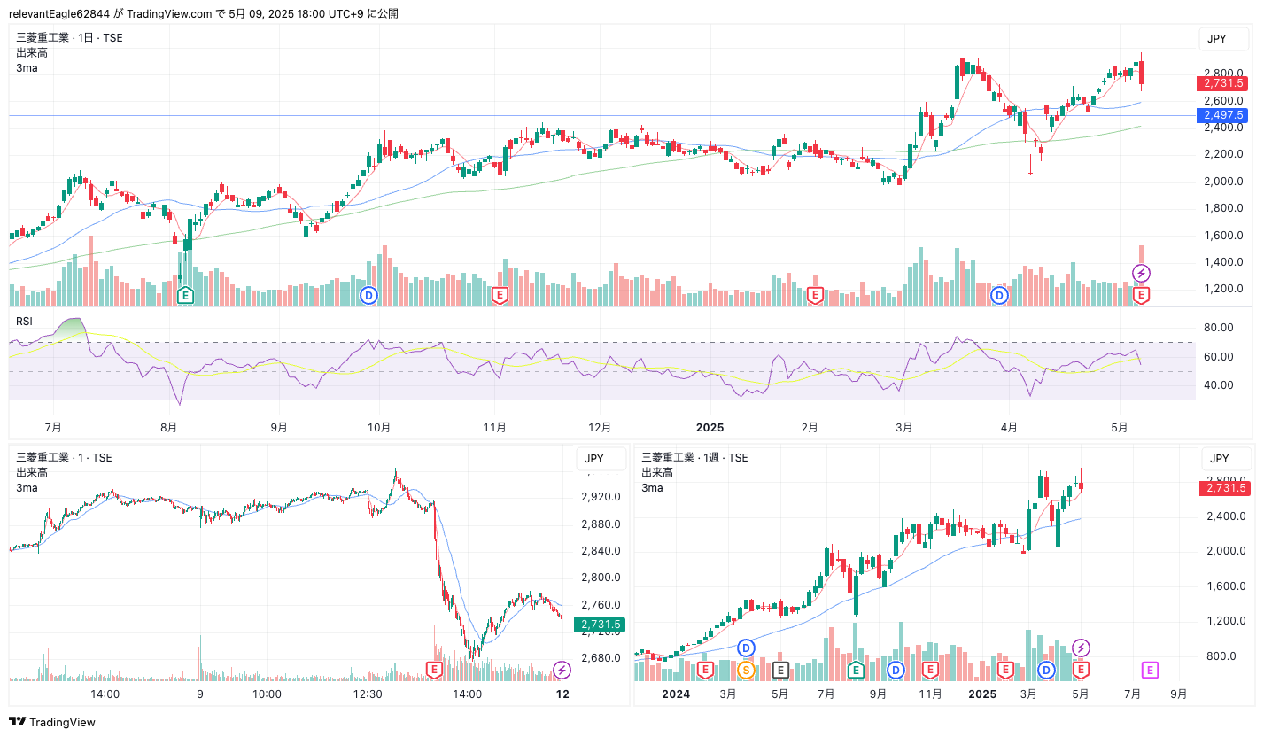Click the 2,000.0 price on daily price axis
This screenshot has height=737, width=1264.
(x=1223, y=182)
